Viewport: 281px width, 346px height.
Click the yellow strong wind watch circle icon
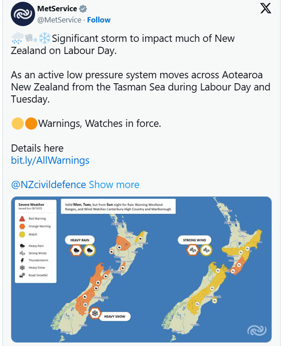[206, 250]
